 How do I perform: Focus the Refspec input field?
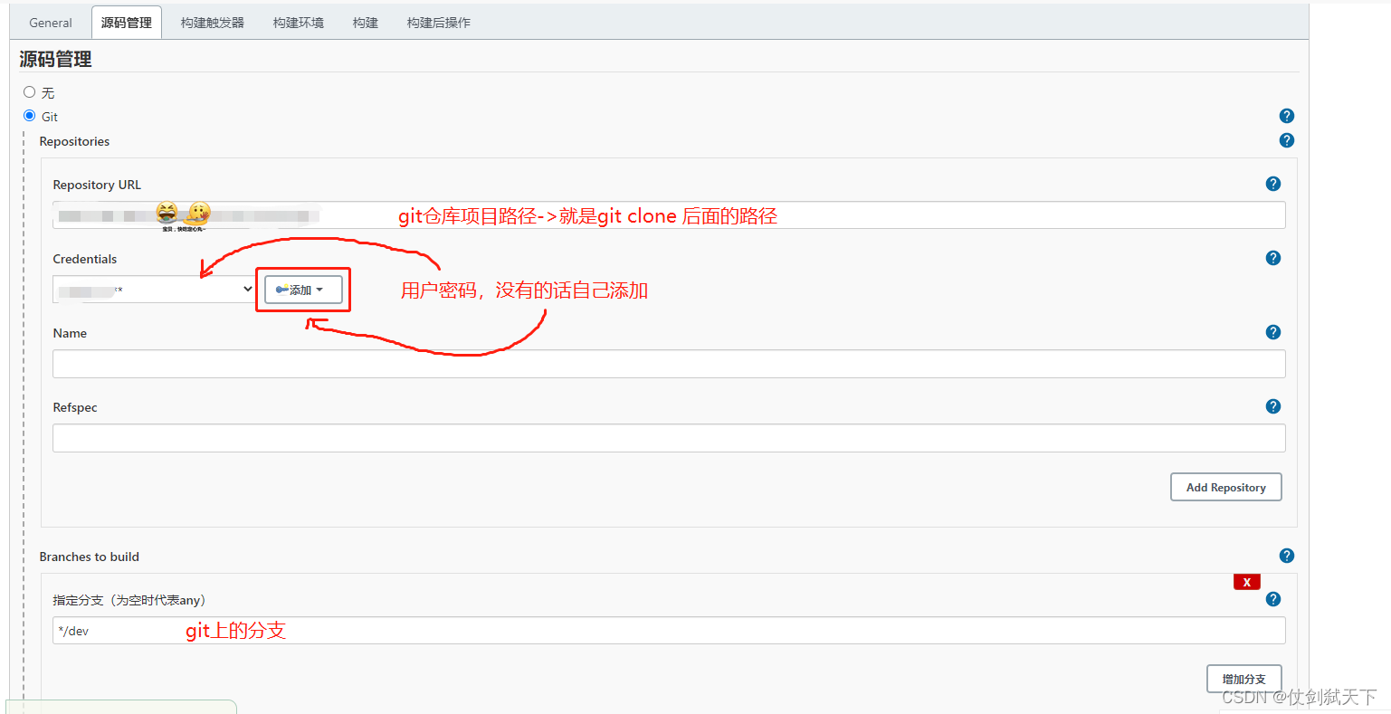669,438
